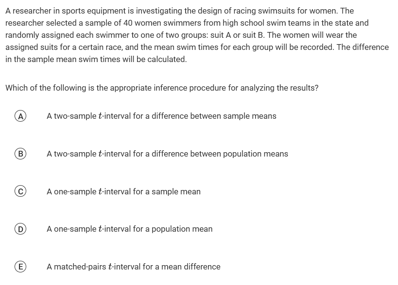Click the question prompt starting 'Which of the following'
Viewport: 398px width, 285px height.
162,88
